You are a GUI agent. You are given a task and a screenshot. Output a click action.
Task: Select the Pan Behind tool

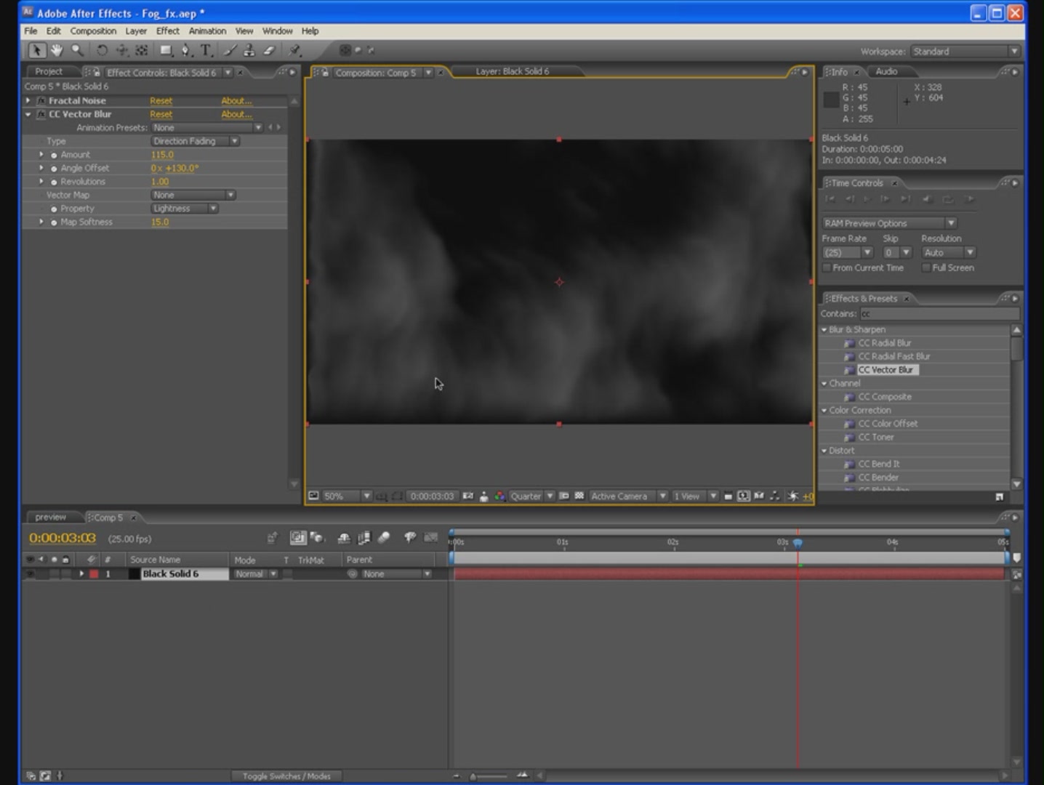[142, 50]
